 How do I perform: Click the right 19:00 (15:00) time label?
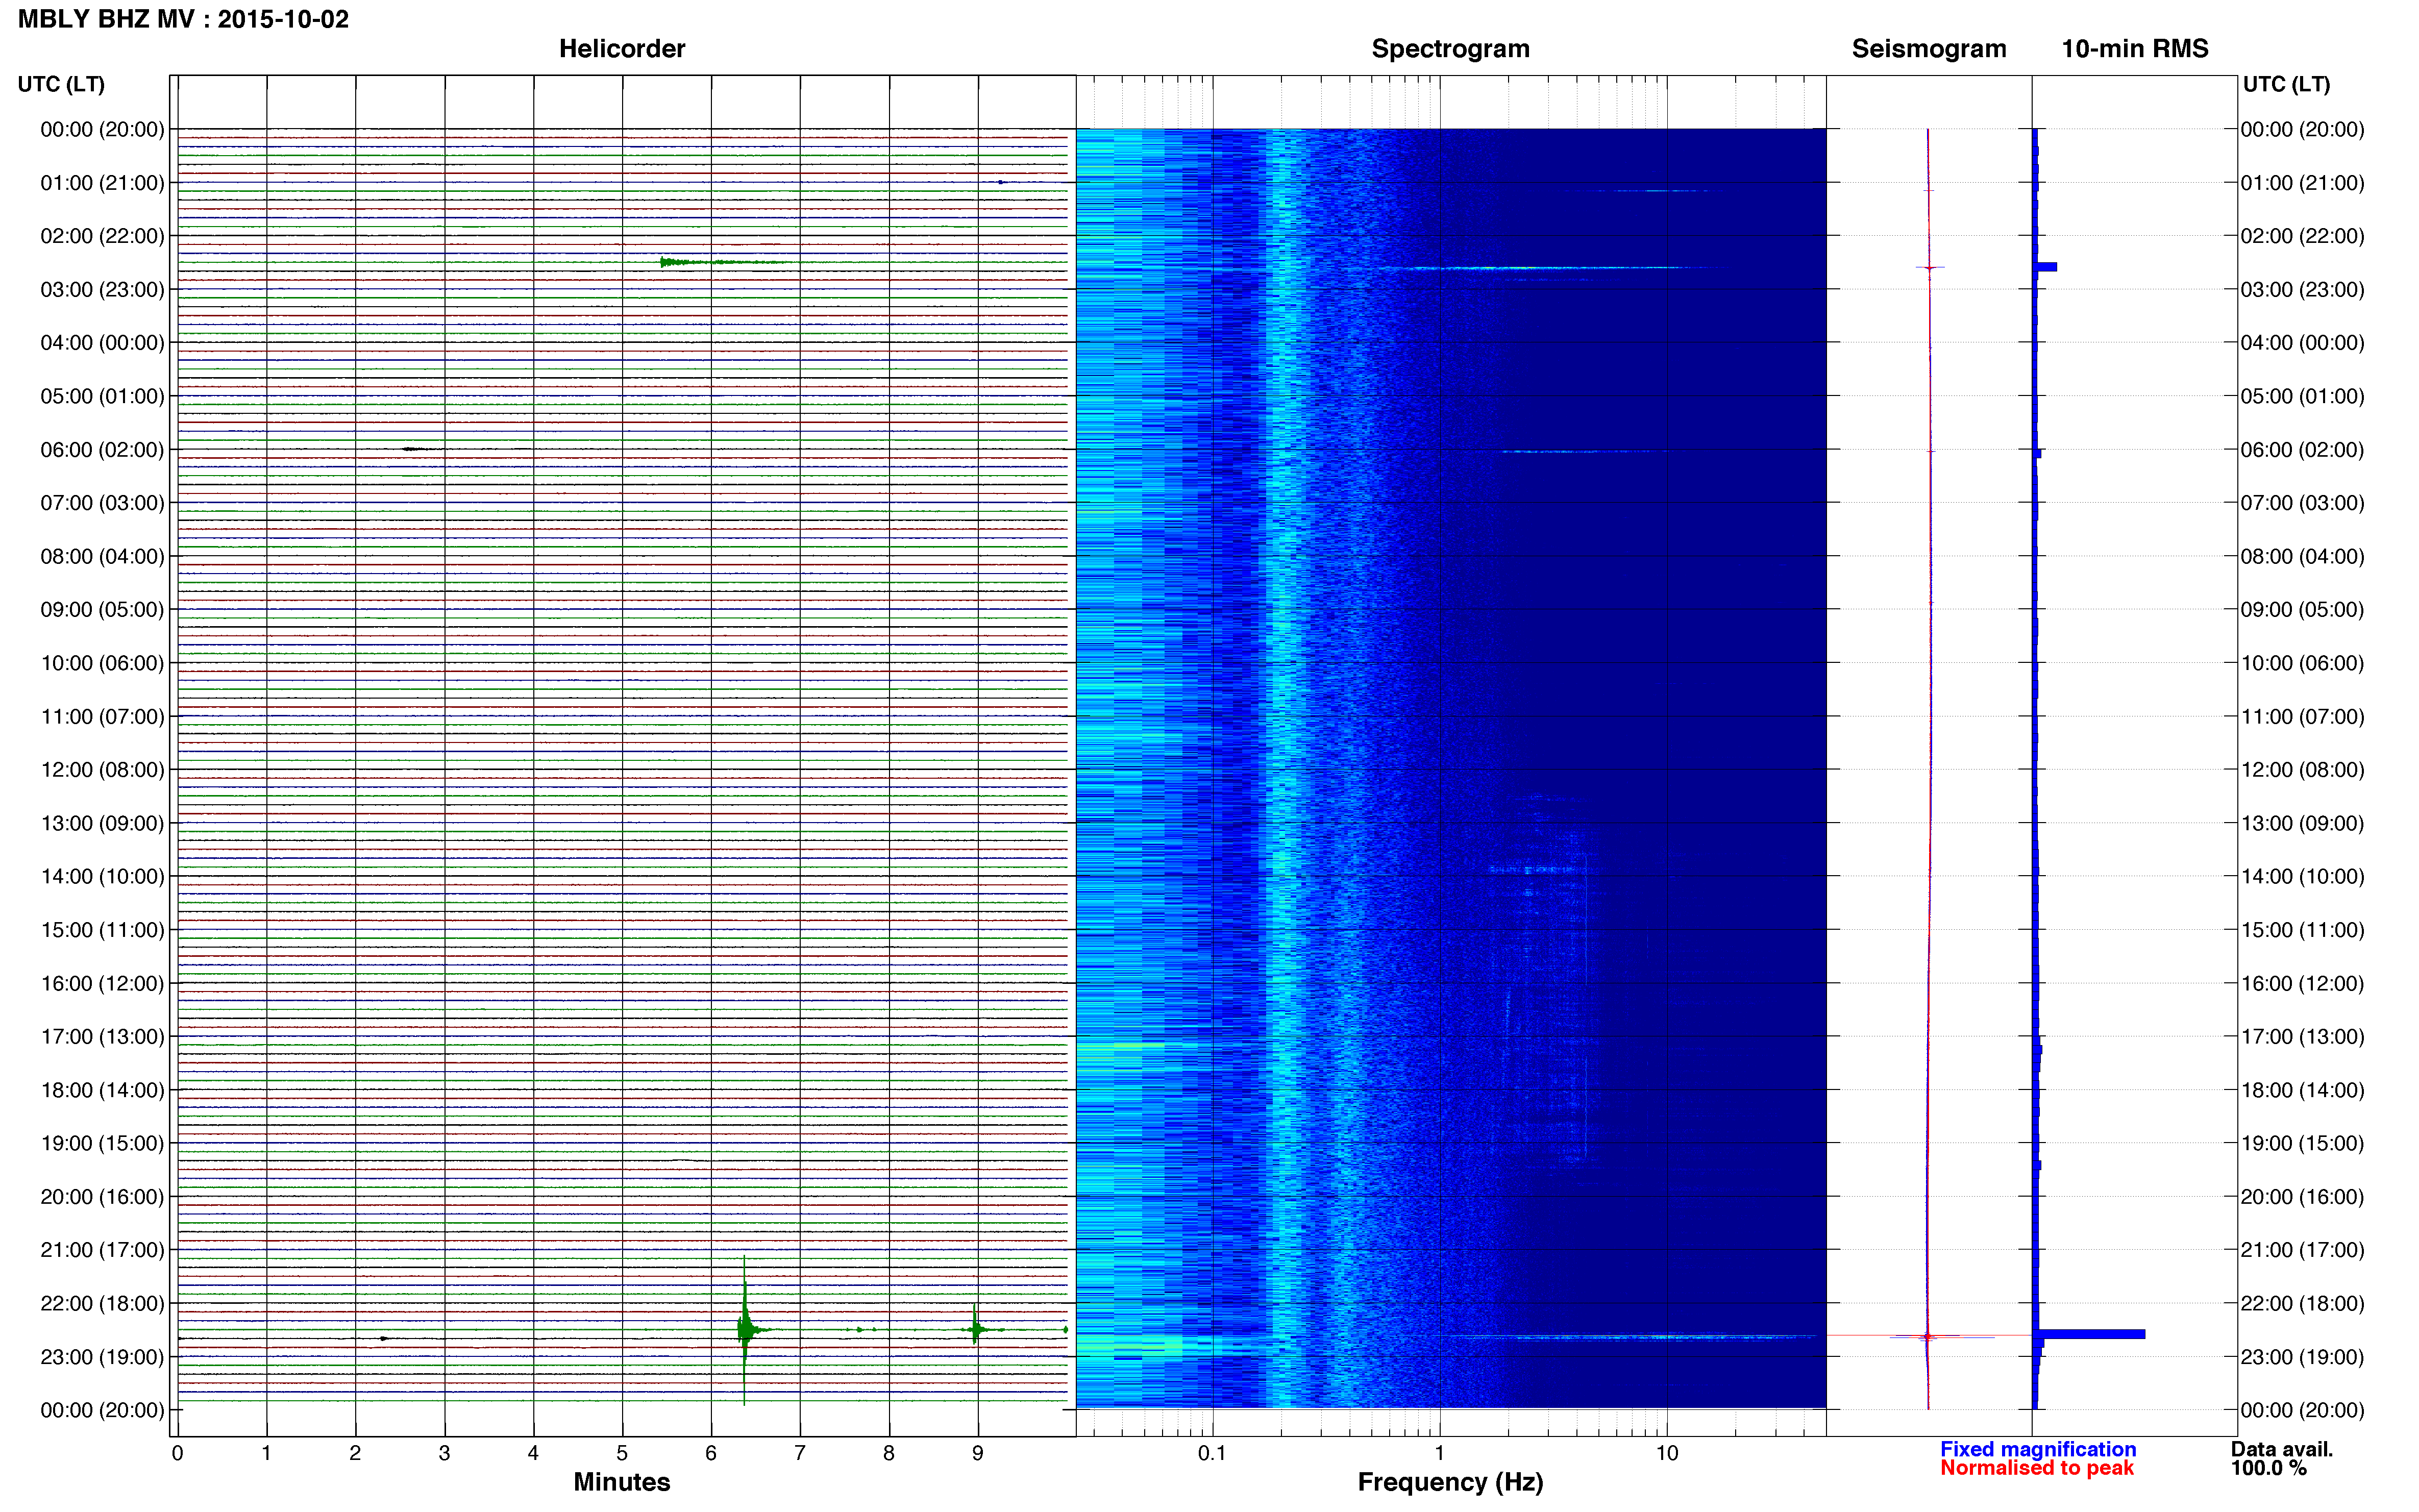(x=2302, y=1143)
